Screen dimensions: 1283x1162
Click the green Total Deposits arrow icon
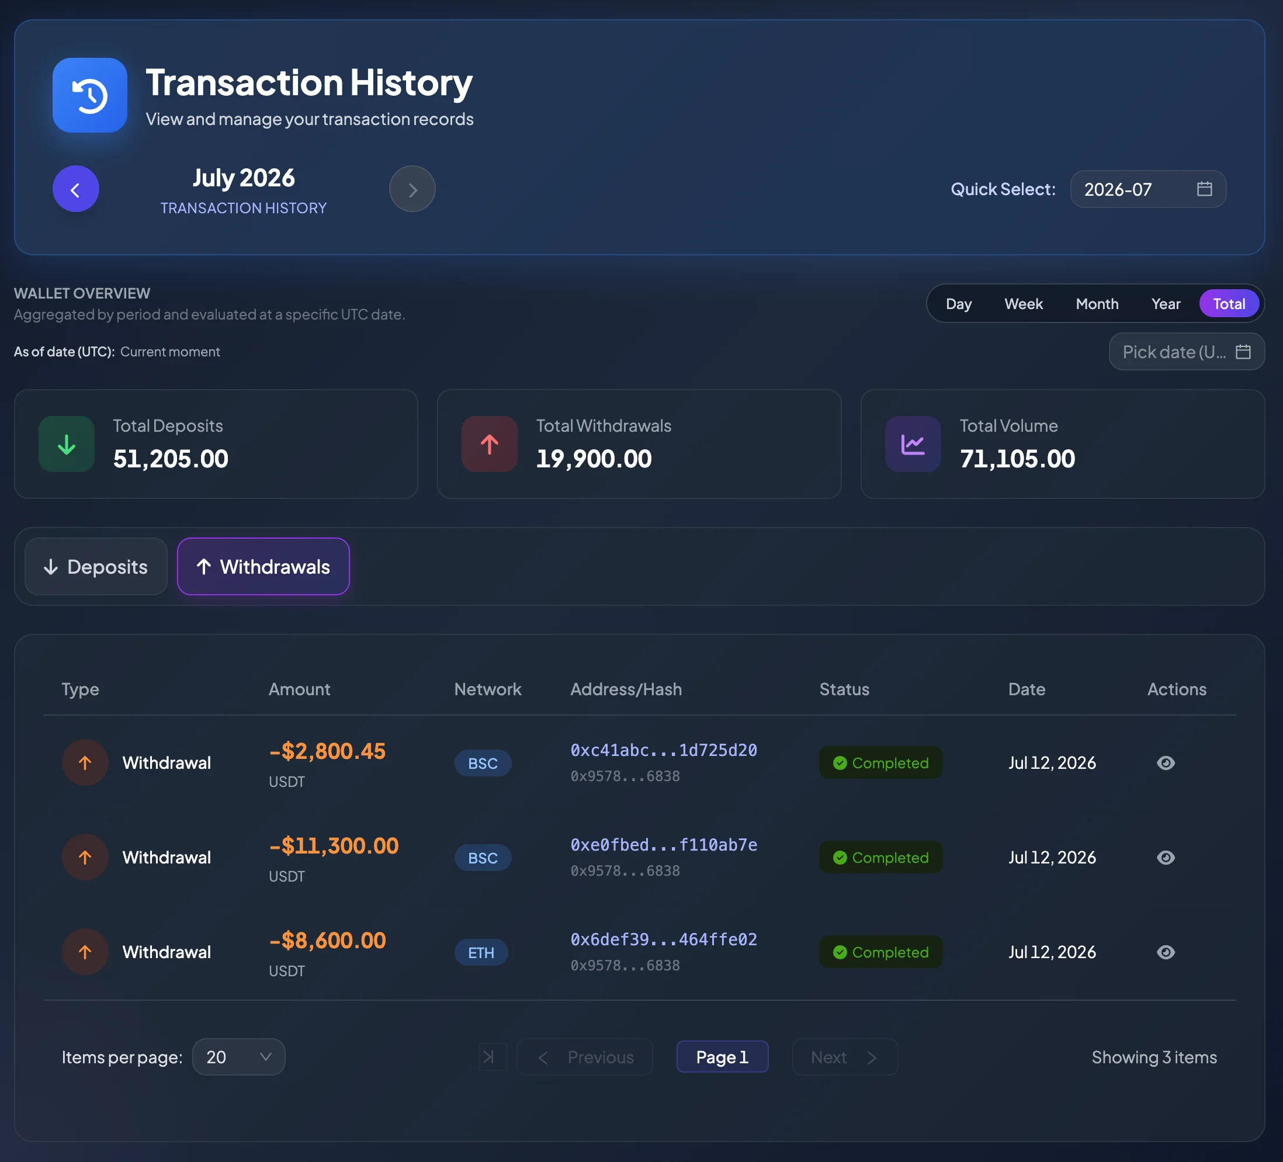[x=67, y=444]
